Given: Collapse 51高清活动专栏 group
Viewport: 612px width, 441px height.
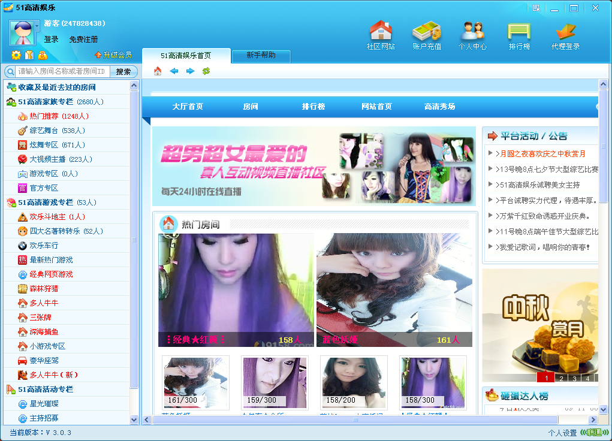Looking at the screenshot, I should click(67, 389).
